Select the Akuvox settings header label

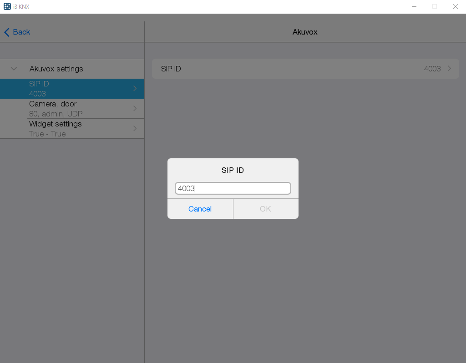pyautogui.click(x=56, y=69)
